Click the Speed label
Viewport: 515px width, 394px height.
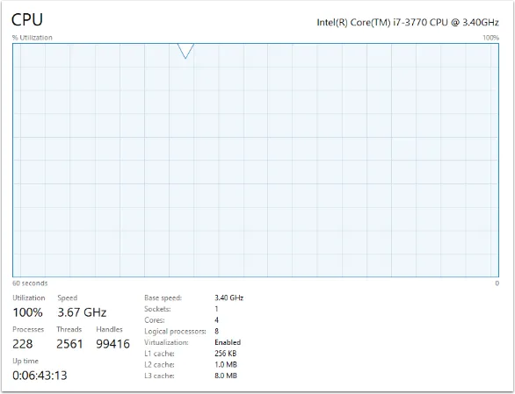(68, 297)
